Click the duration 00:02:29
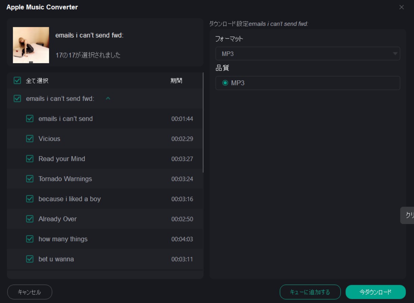414x303 pixels. point(182,139)
